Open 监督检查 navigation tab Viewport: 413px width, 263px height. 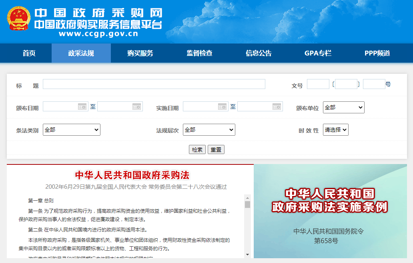199,53
